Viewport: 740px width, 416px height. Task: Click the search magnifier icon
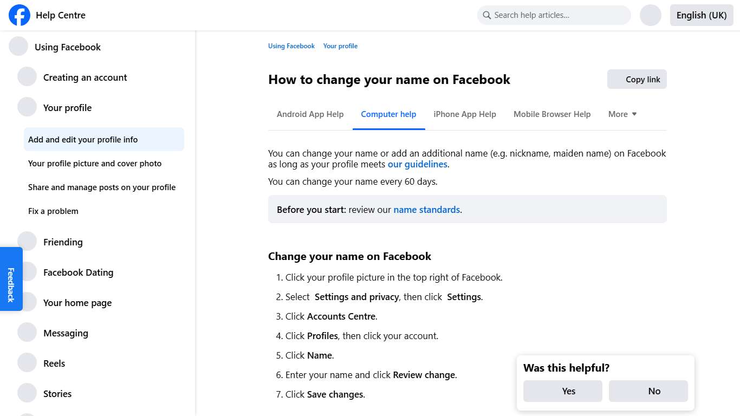click(486, 15)
